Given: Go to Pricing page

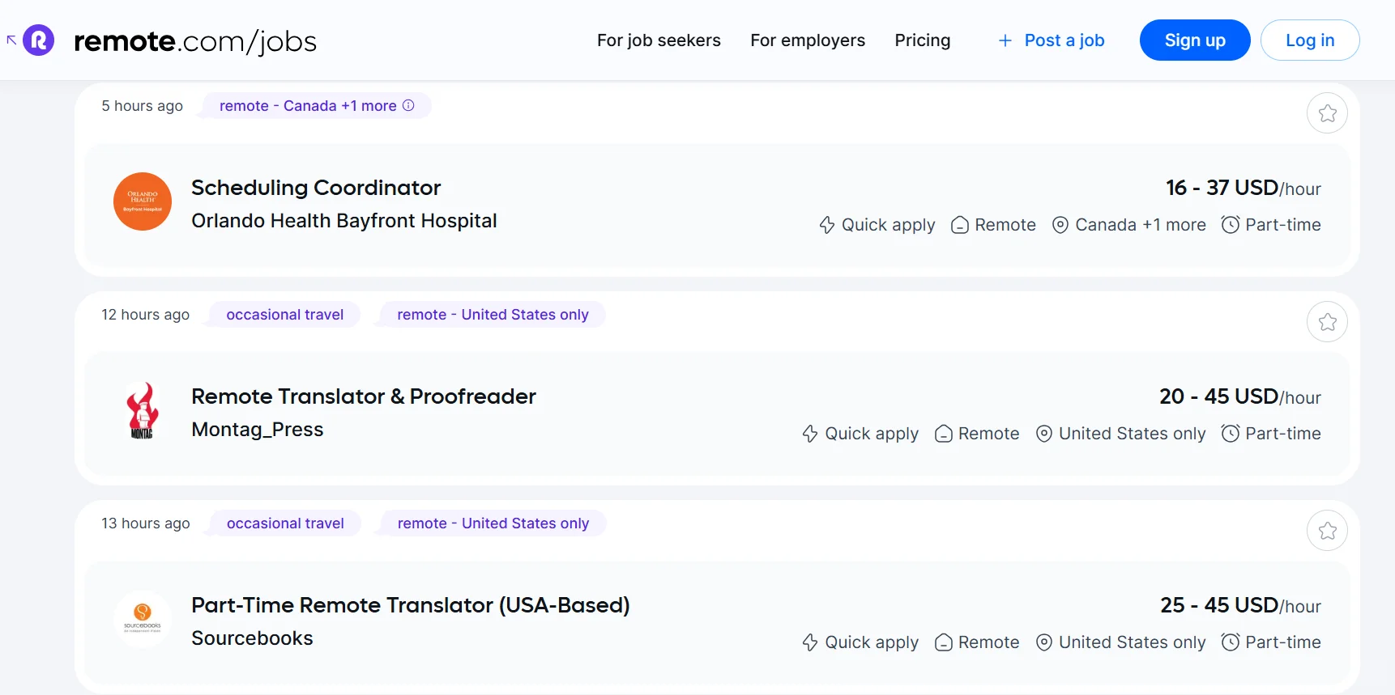Looking at the screenshot, I should (x=923, y=40).
